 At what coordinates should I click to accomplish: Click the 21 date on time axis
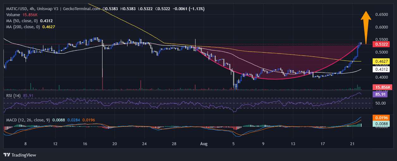[x=352, y=144]
